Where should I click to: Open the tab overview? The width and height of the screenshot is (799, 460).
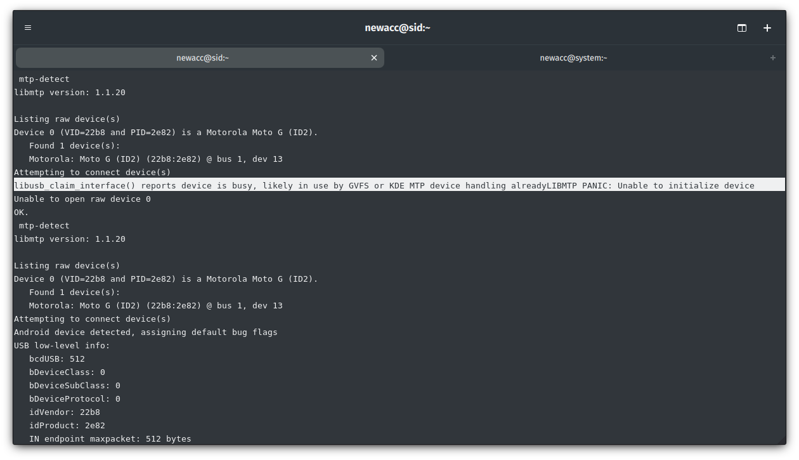tap(741, 28)
